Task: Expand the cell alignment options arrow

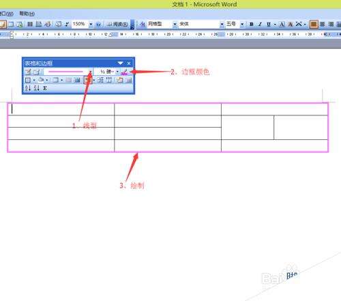Action: tap(94, 80)
